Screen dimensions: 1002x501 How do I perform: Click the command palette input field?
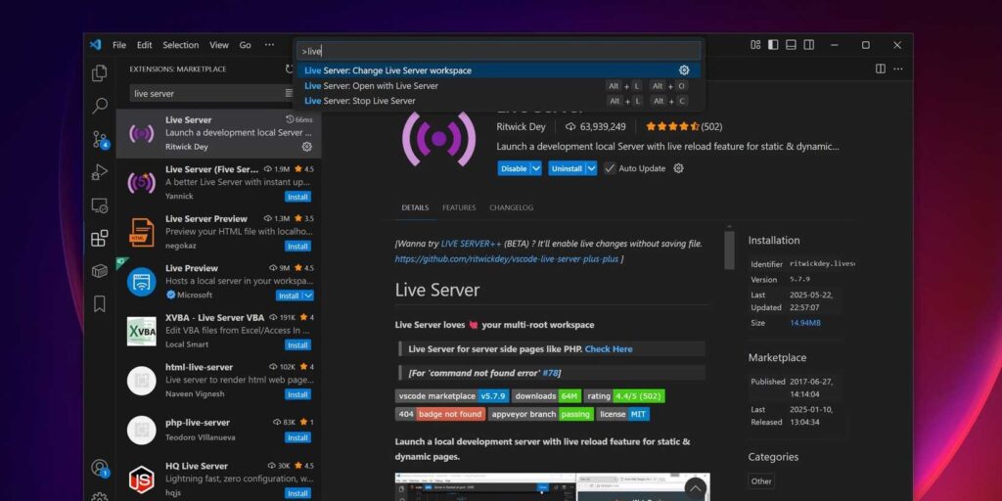tap(498, 51)
